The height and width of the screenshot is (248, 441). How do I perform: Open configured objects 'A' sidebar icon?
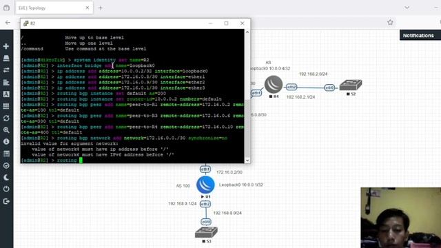click(x=6, y=94)
